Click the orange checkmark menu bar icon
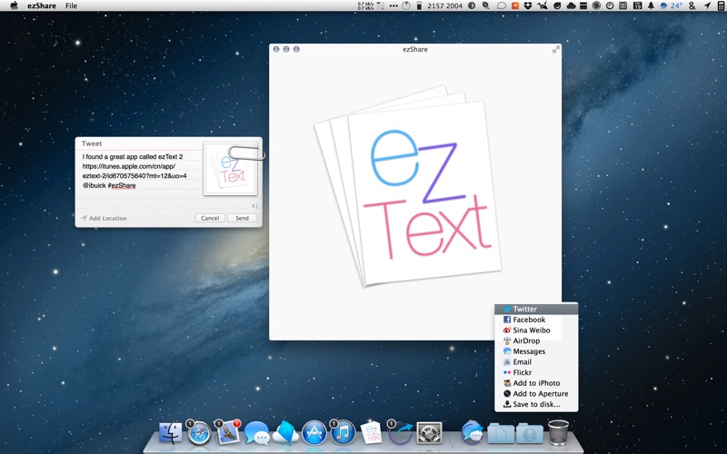Viewport: 727px width, 454px height. point(515,5)
